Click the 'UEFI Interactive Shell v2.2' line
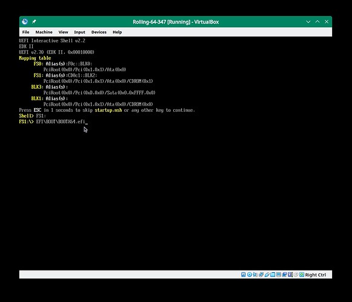 point(52,40)
